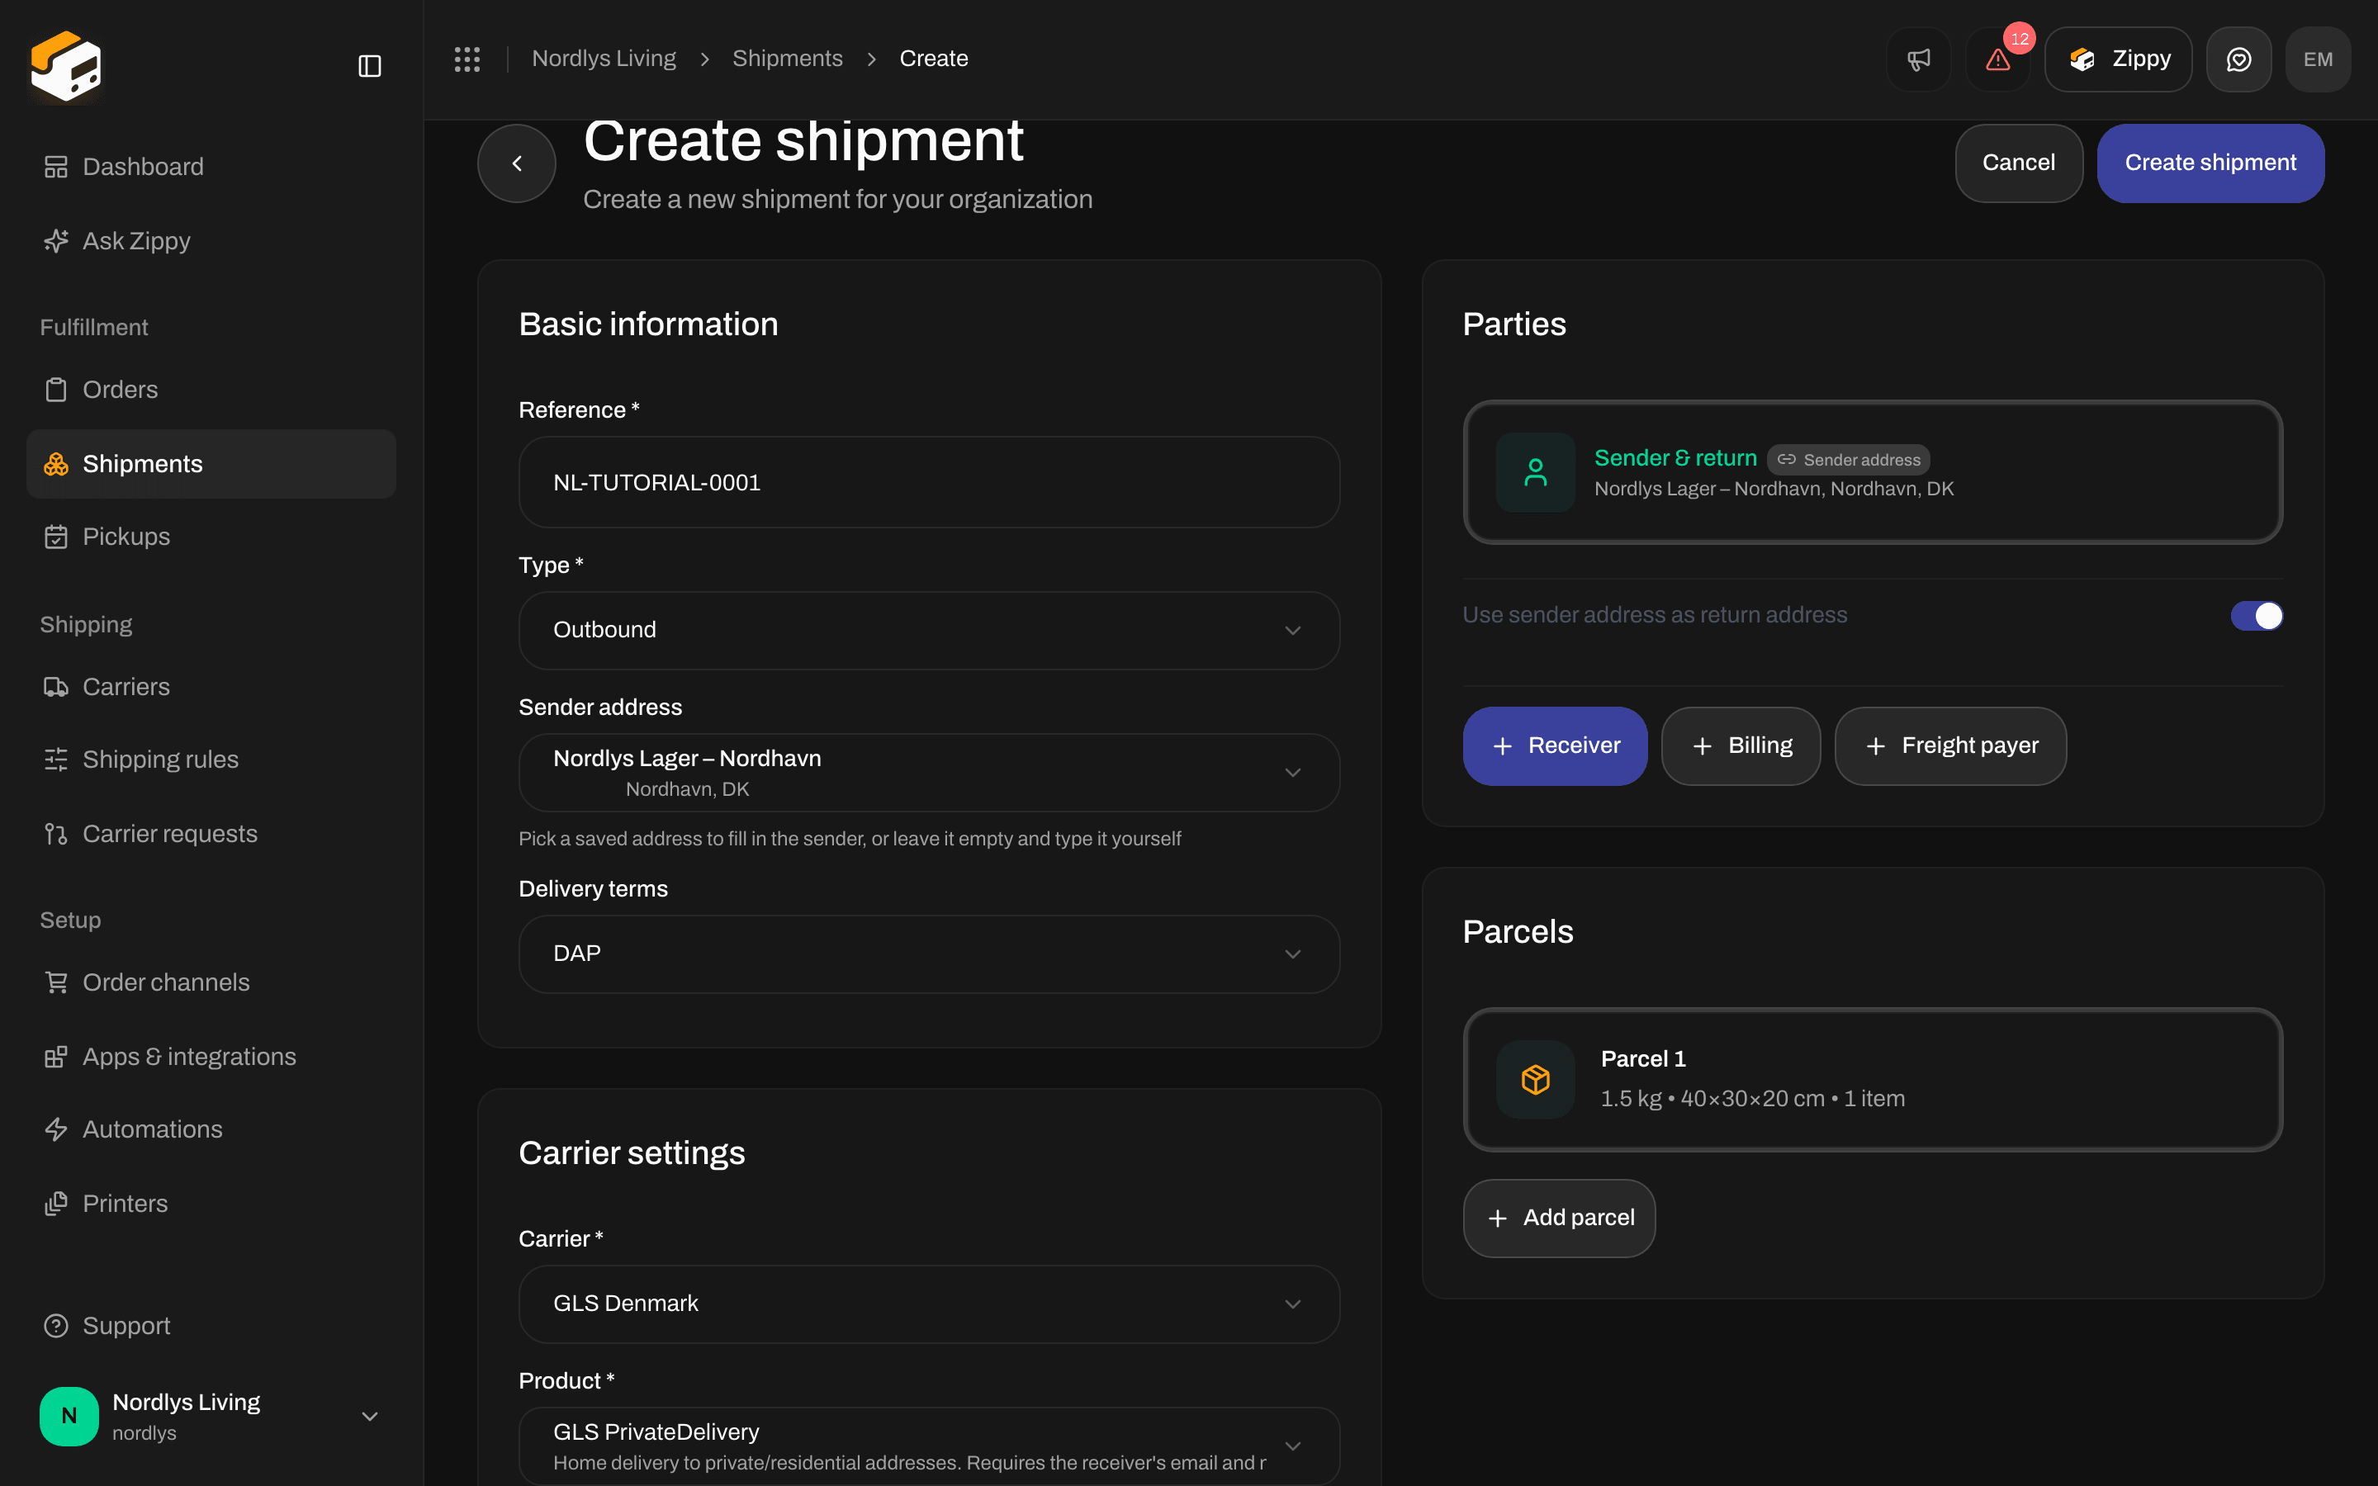Click the Sender address link badge
Image resolution: width=2378 pixels, height=1486 pixels.
pos(1849,460)
